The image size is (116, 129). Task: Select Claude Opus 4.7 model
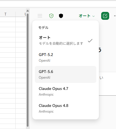pyautogui.click(x=66, y=91)
